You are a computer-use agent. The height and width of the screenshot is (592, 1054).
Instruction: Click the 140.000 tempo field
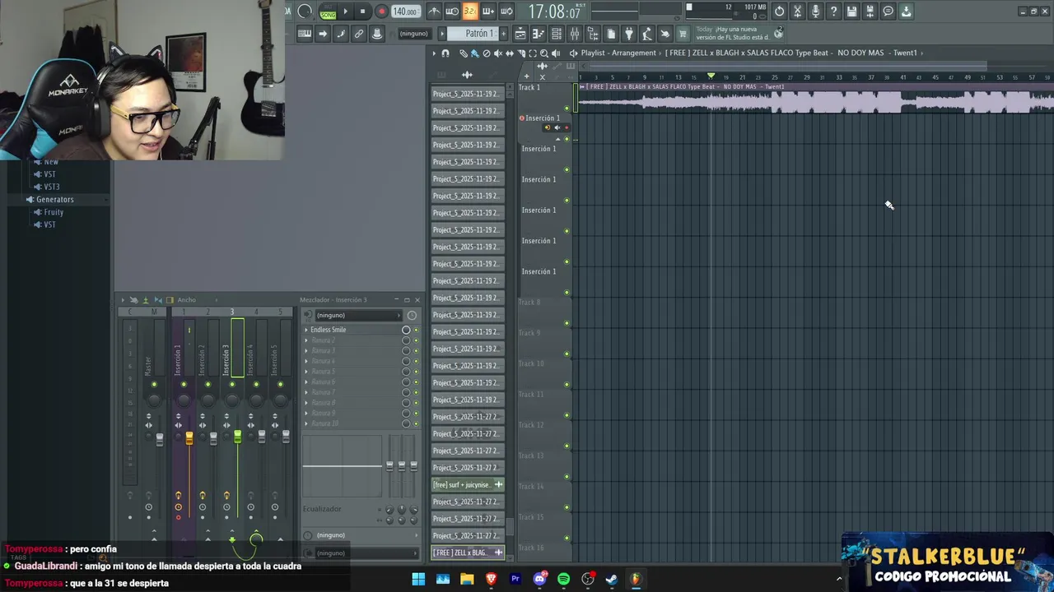click(405, 12)
